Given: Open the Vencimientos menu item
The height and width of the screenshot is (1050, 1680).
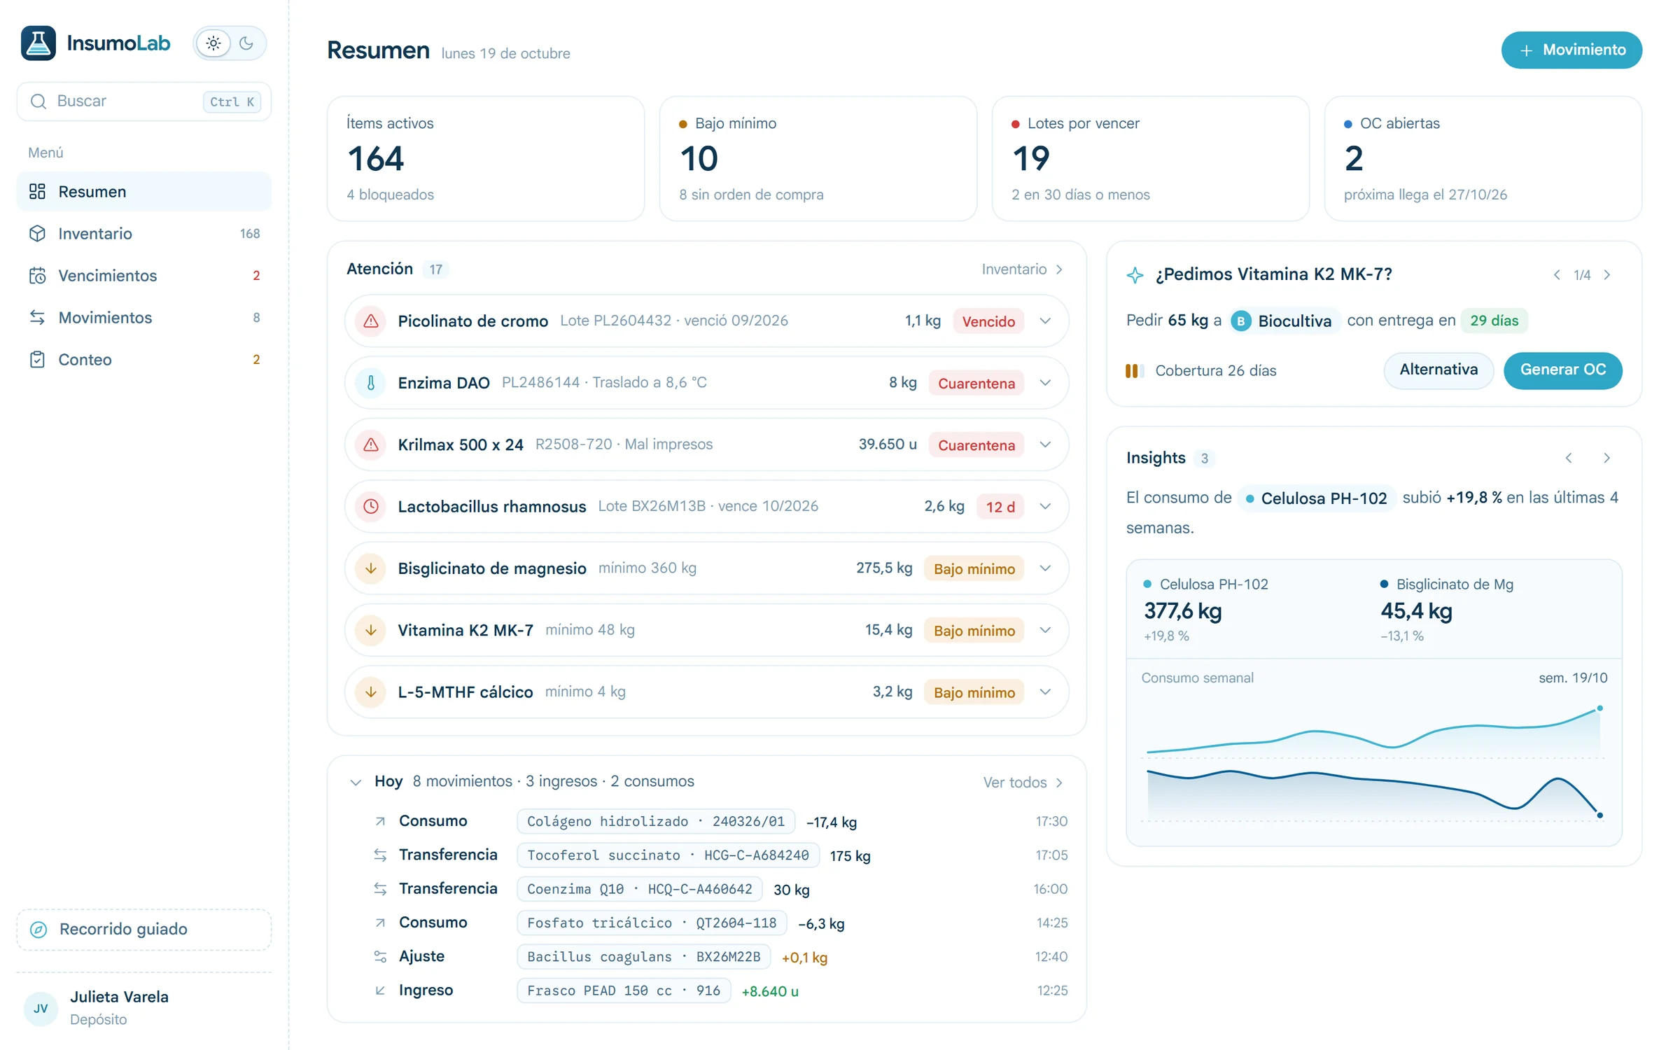Looking at the screenshot, I should (143, 276).
